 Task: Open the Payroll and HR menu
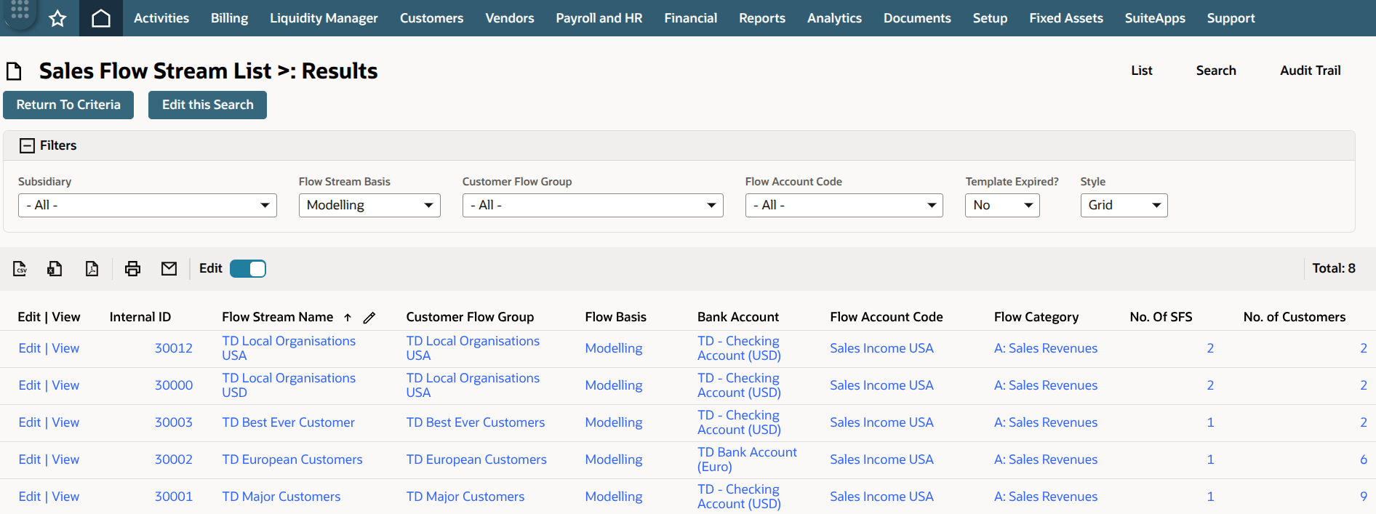pyautogui.click(x=599, y=18)
